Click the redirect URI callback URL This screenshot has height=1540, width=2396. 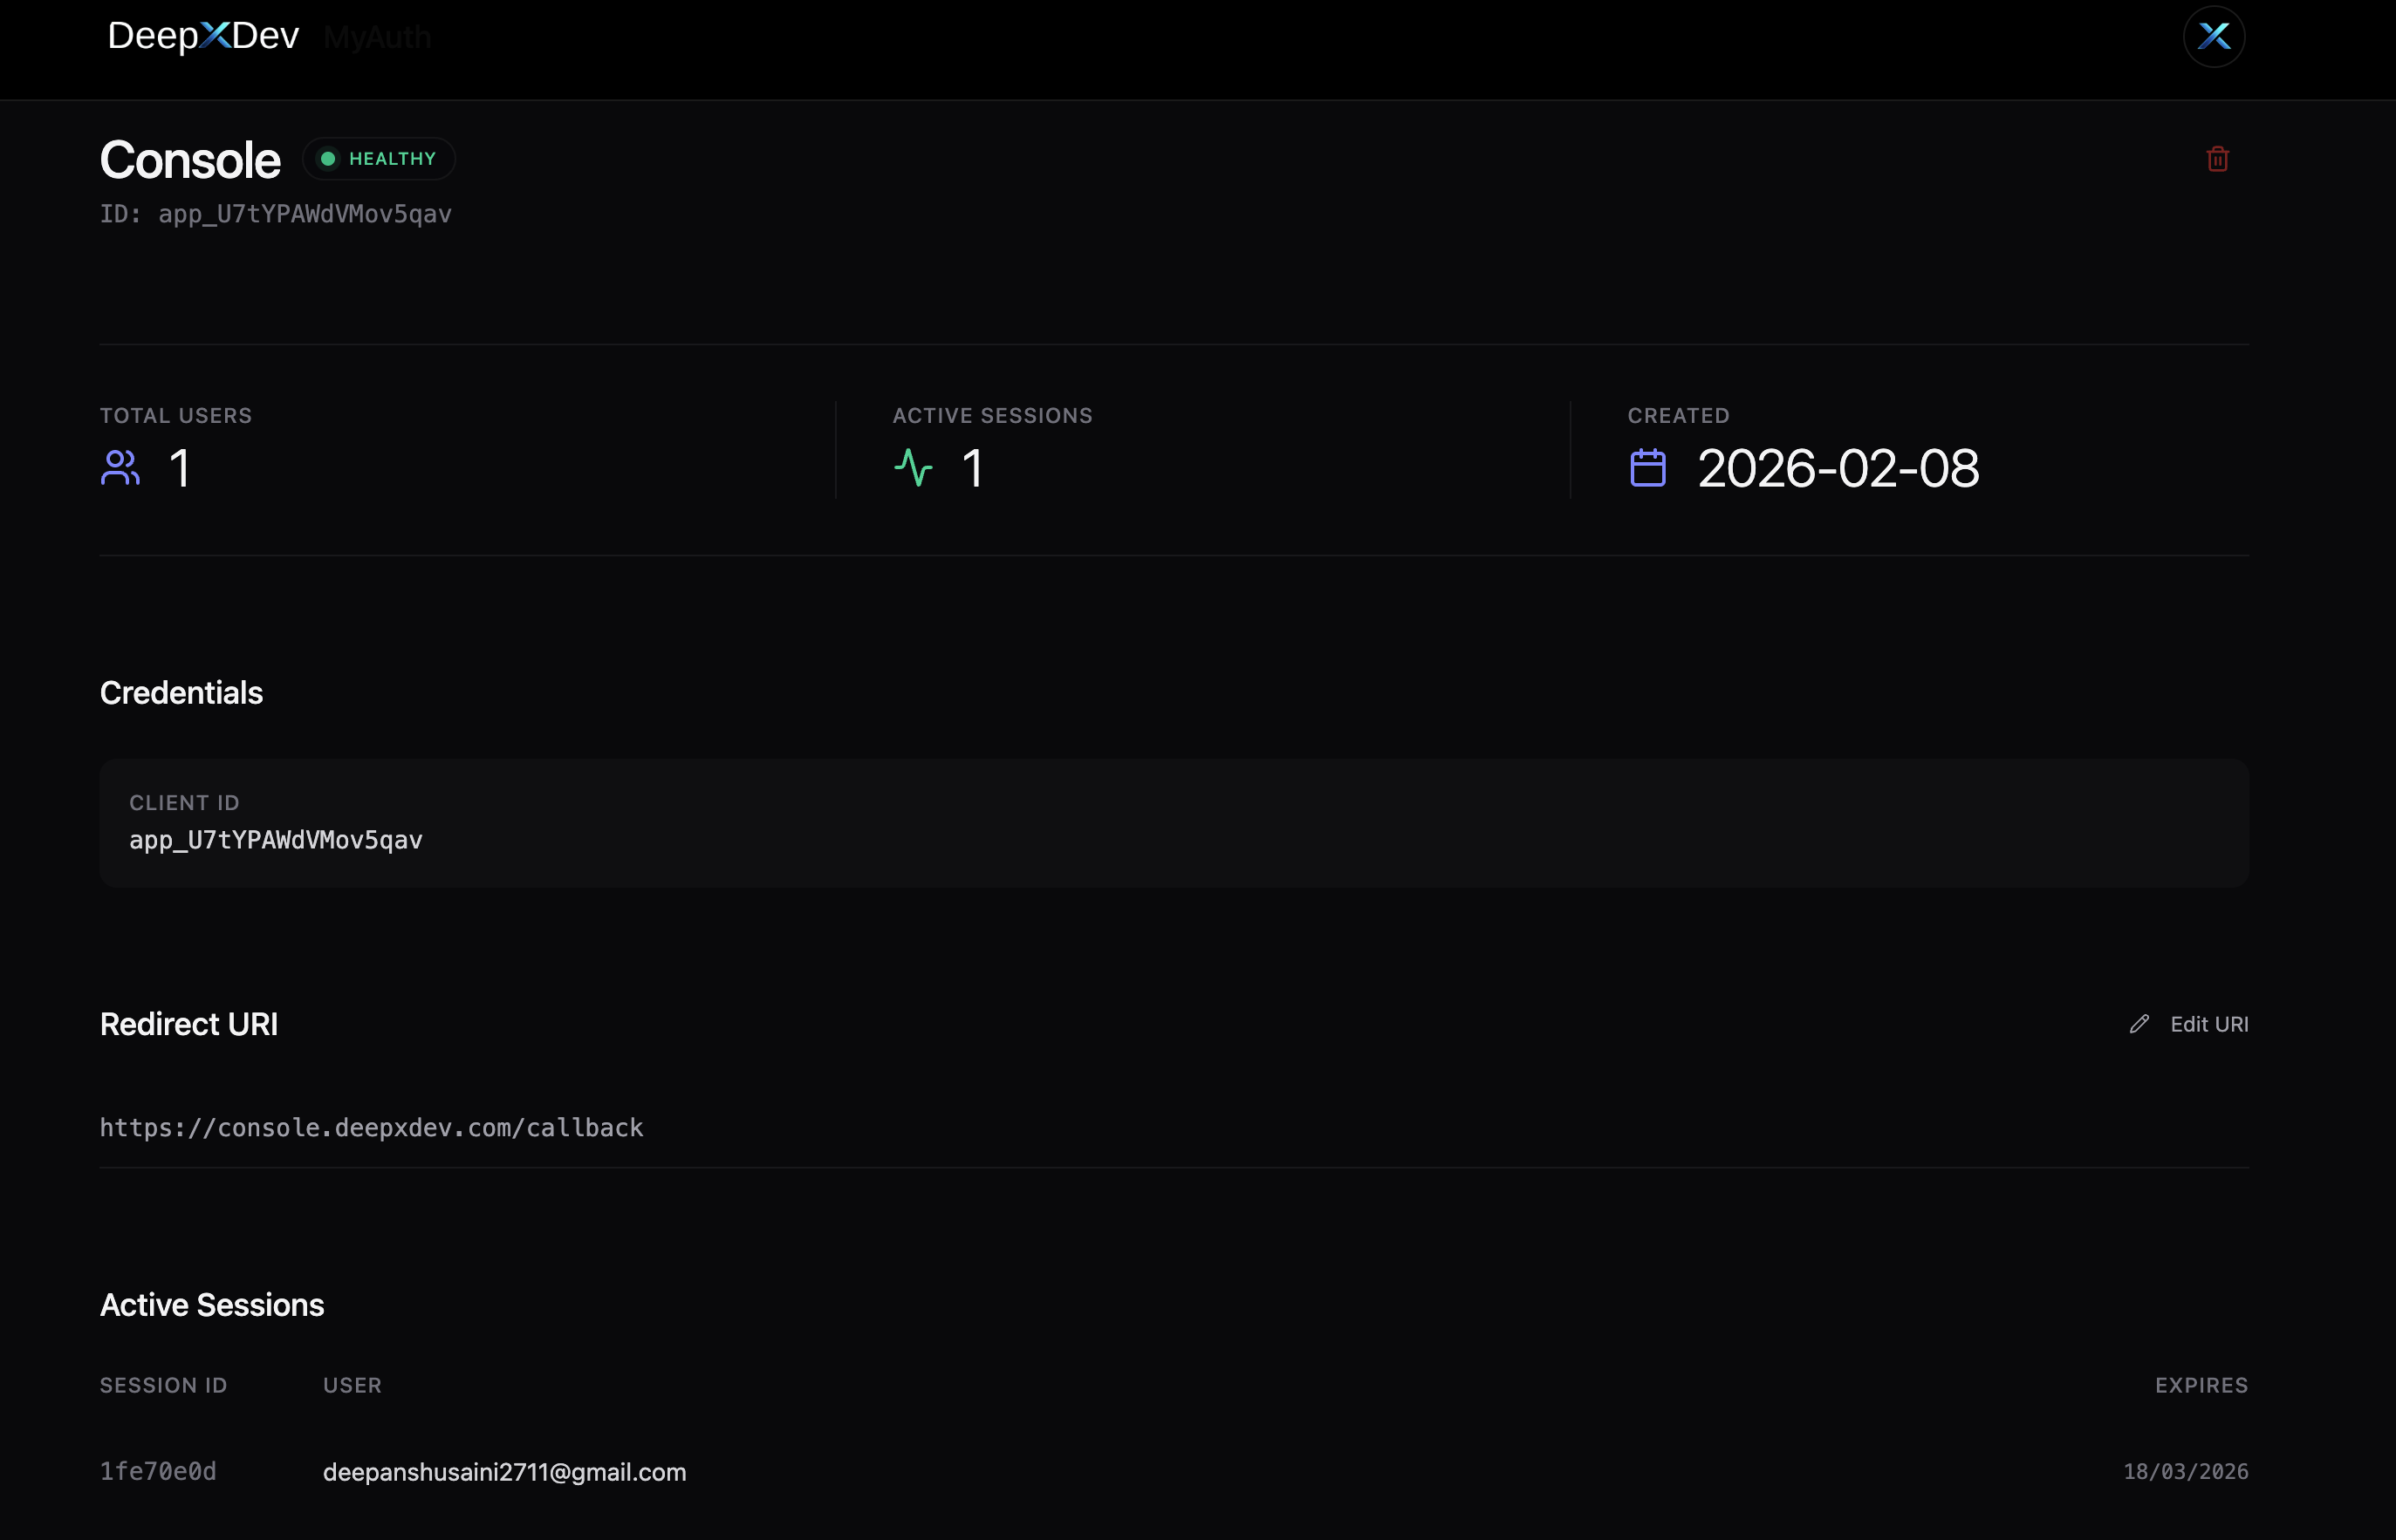point(371,1128)
